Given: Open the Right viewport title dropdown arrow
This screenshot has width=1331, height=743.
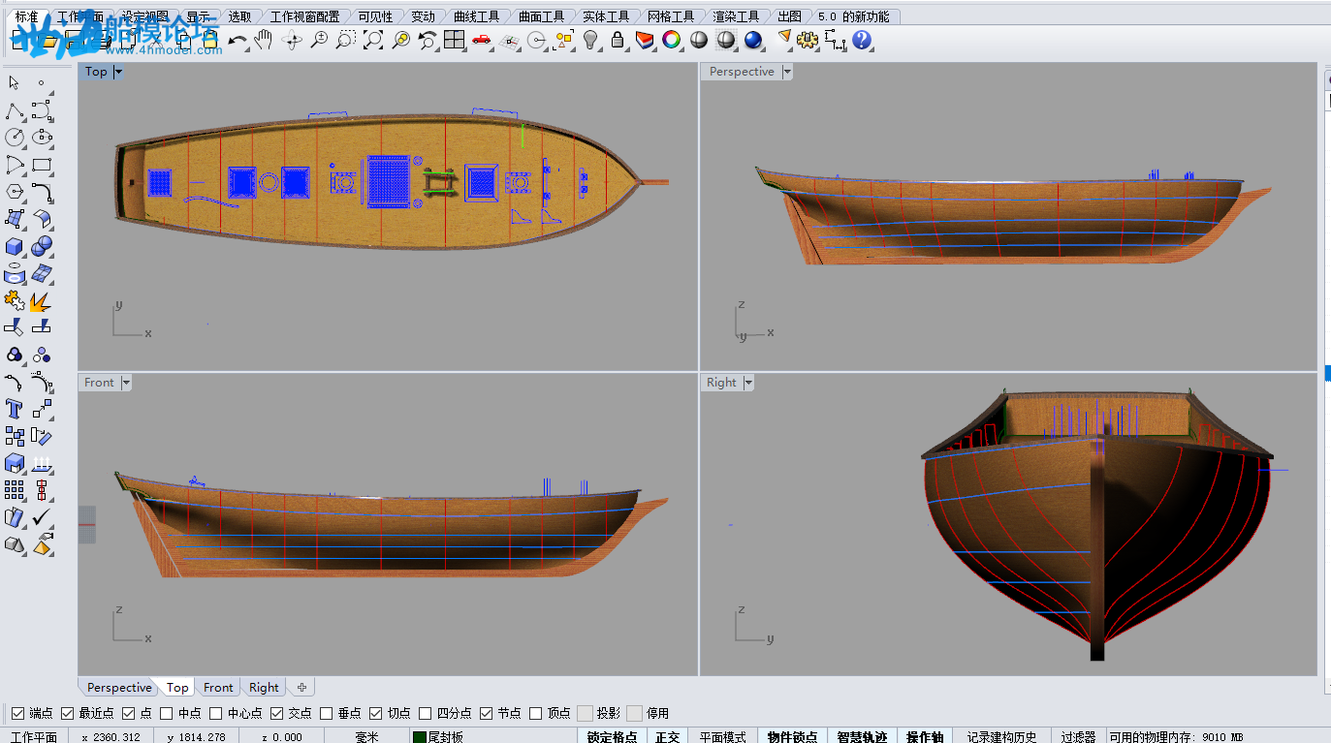Looking at the screenshot, I should coord(748,383).
